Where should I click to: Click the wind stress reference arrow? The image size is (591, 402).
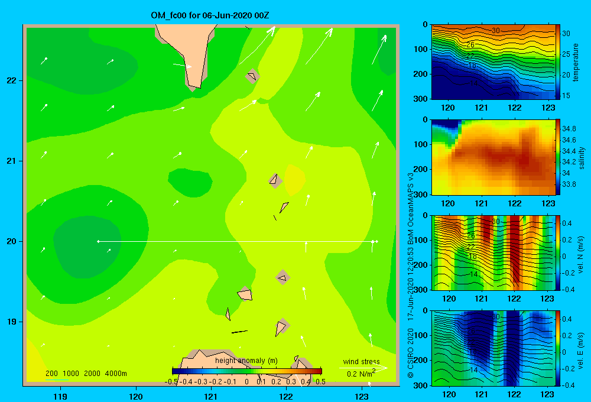point(363,368)
